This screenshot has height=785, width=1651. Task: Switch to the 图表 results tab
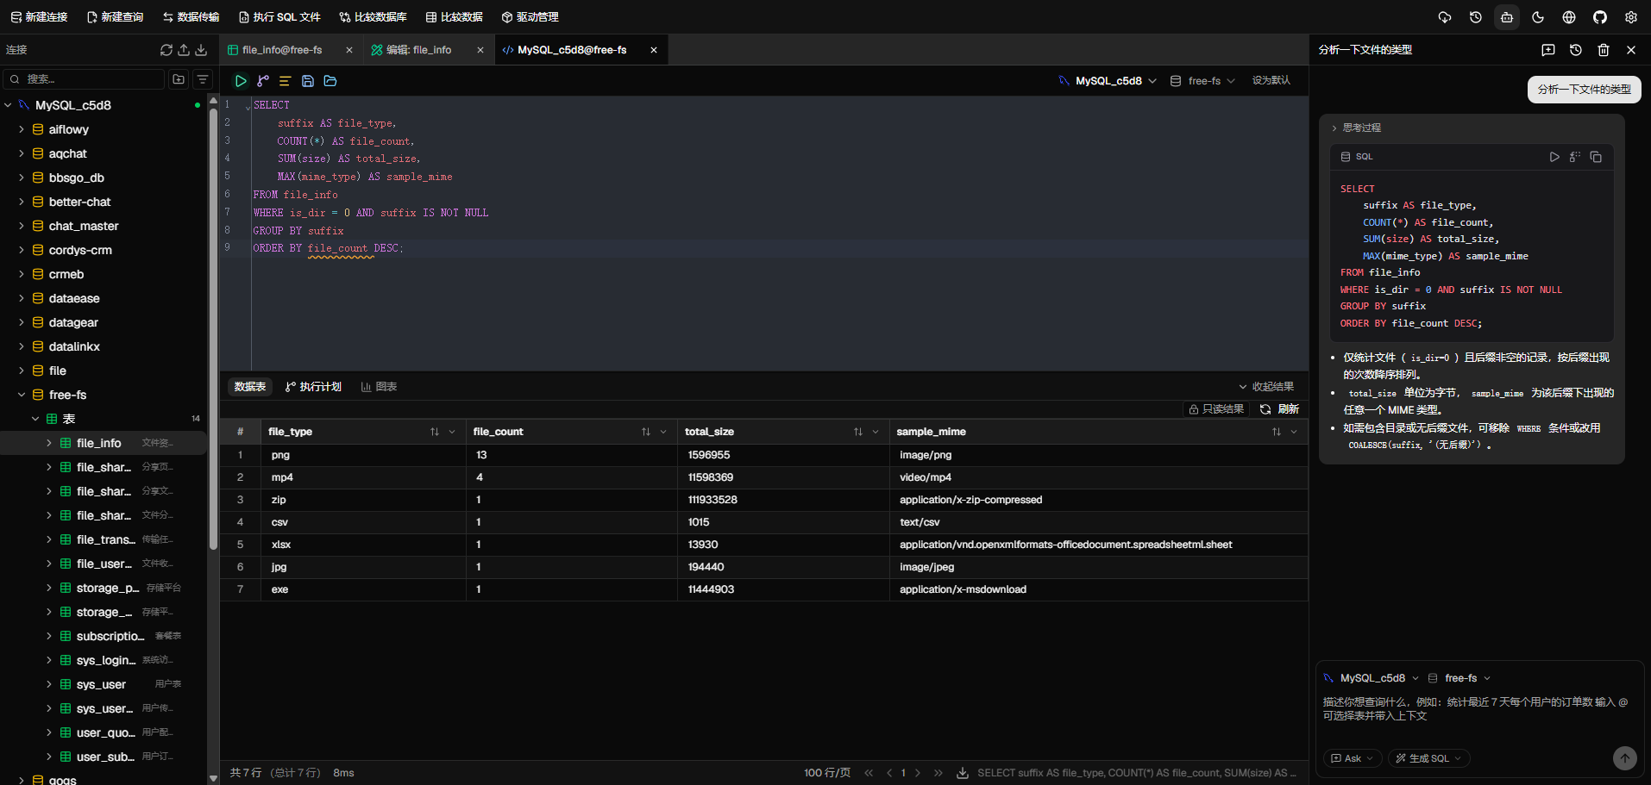point(379,387)
